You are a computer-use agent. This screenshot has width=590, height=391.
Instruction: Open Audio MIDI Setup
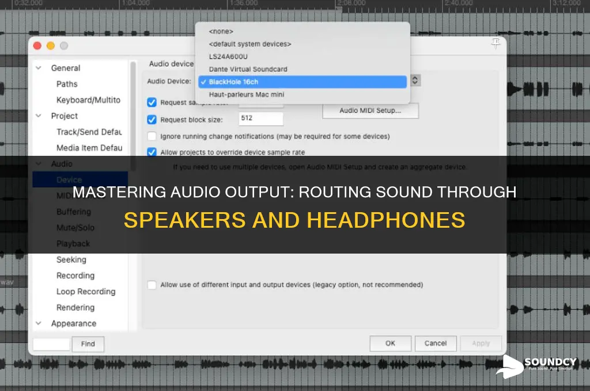[370, 110]
